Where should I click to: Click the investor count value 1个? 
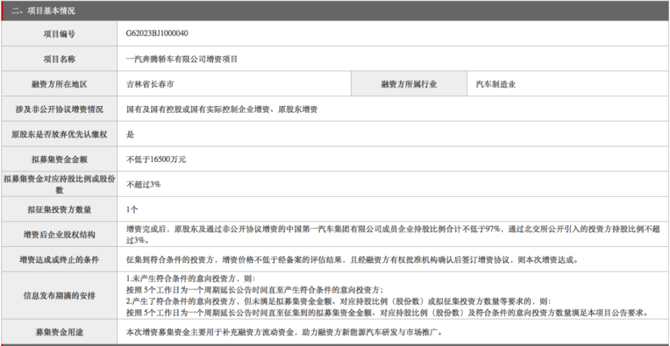click(x=132, y=210)
